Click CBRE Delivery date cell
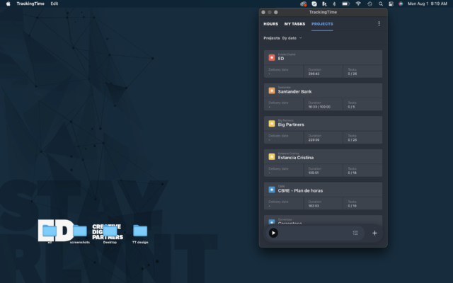 pyautogui.click(x=284, y=203)
